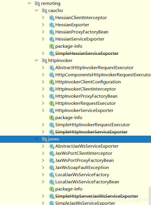Image resolution: width=151 pixels, height=205 pixels.
Task: Select the SimpleHttpInvokerRequestExecutor label
Action: point(93,125)
